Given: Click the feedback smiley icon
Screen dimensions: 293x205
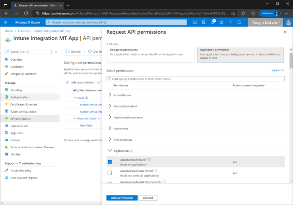Looking at the screenshot, I should (x=239, y=22).
